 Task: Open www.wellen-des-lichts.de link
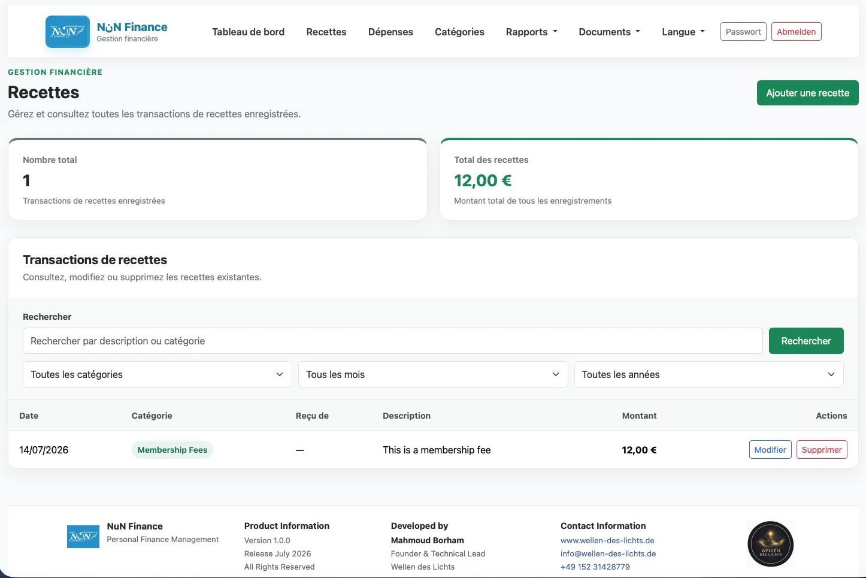(x=607, y=540)
